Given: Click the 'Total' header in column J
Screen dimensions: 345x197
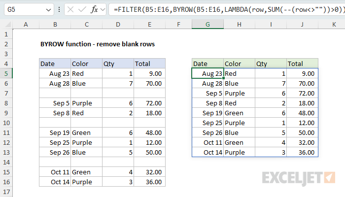Looking at the screenshot, I should tap(302, 64).
